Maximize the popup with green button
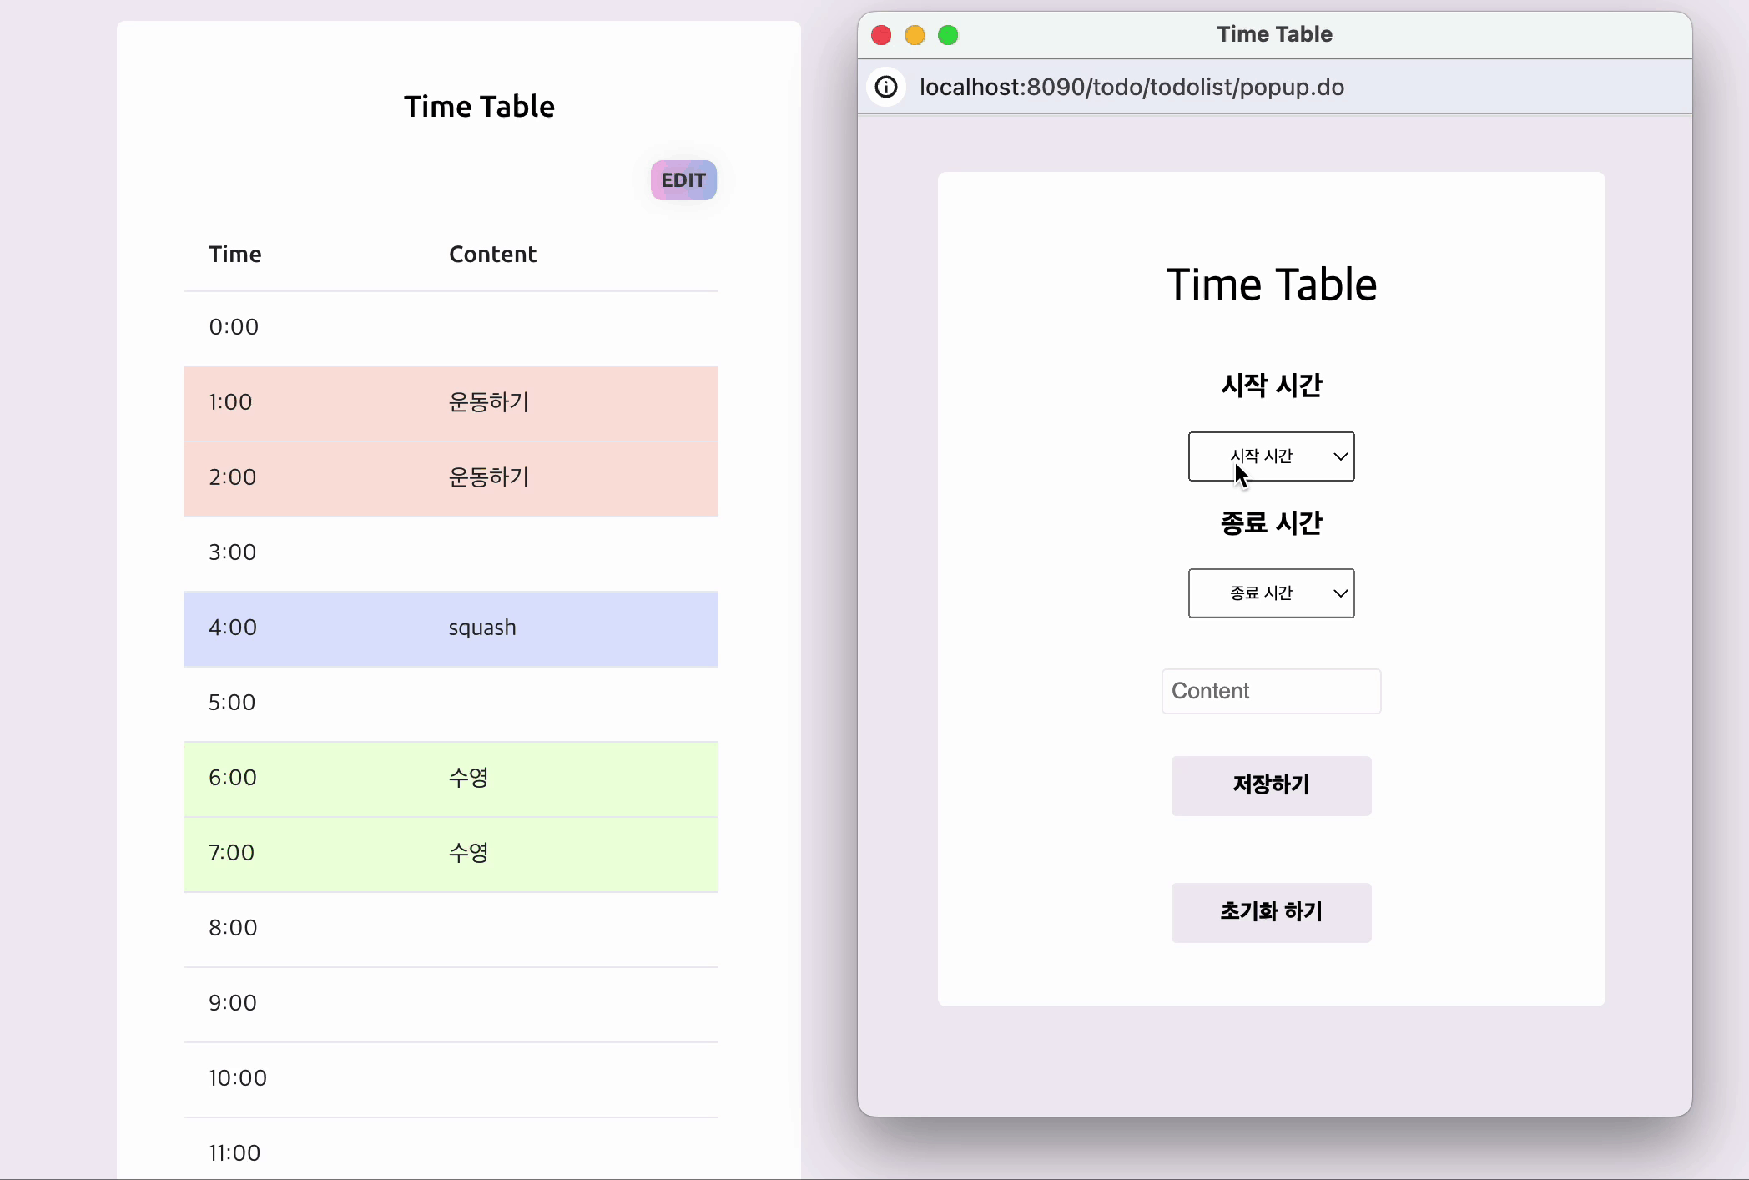This screenshot has height=1180, width=1749. (948, 35)
